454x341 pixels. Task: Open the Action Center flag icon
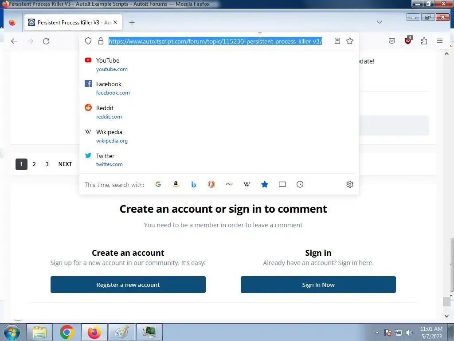tap(387, 333)
